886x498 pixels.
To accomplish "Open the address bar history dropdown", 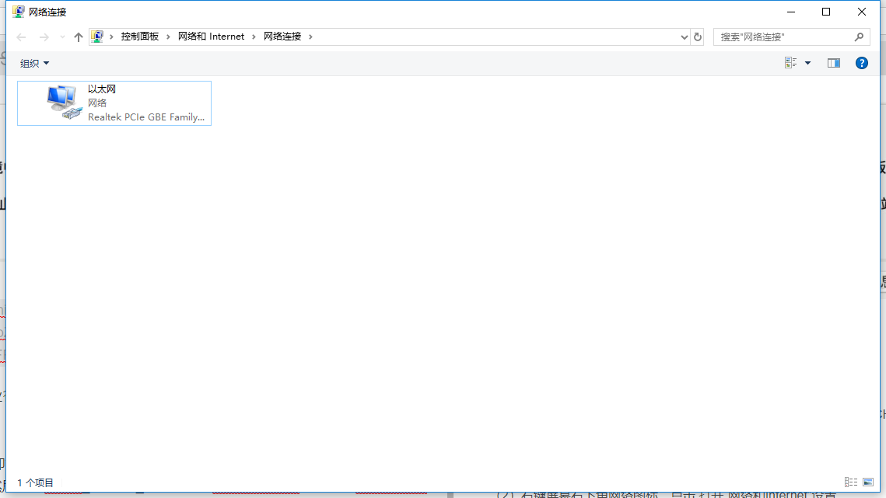I will (x=684, y=36).
